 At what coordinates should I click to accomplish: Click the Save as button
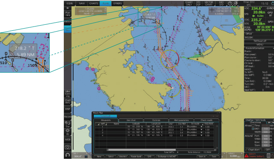click(x=202, y=156)
